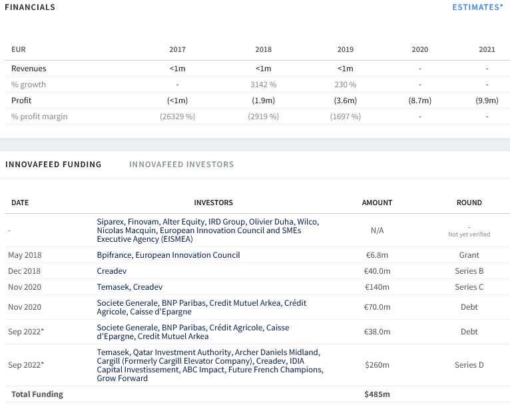510x409 pixels.
Task: Open Archer Daniels Midland link
Action: coord(277,352)
